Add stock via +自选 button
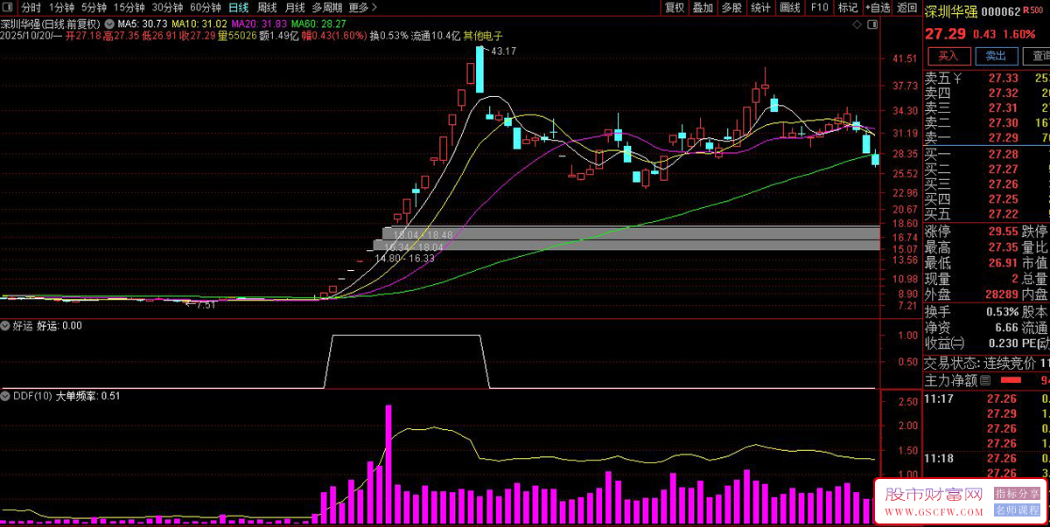 877,8
